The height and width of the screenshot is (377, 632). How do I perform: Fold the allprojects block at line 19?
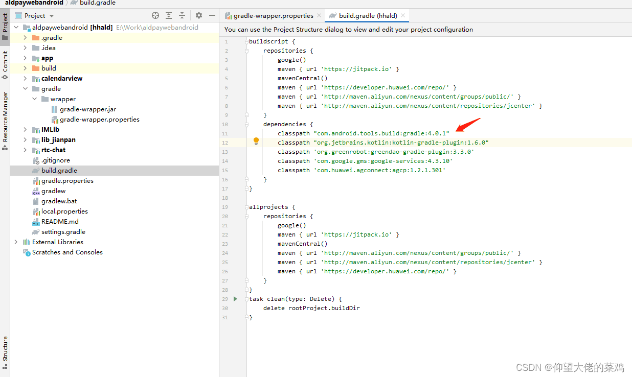246,207
